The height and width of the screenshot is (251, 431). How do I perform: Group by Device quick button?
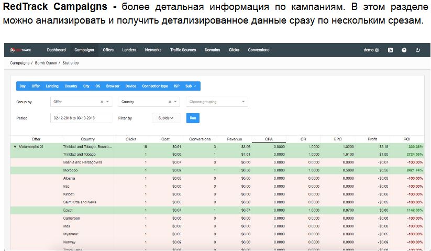[x=131, y=86]
